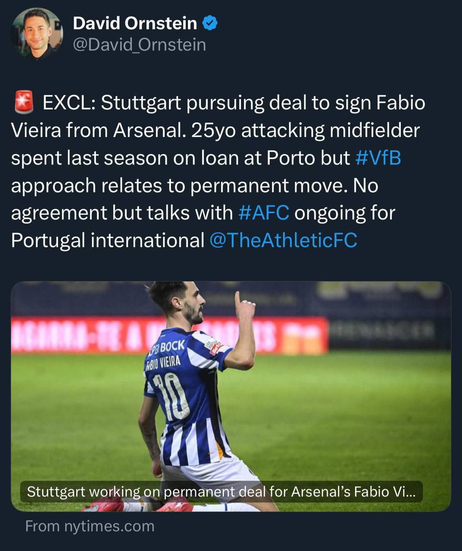
Task: Open David Ornstein's profile picture
Action: click(x=37, y=33)
